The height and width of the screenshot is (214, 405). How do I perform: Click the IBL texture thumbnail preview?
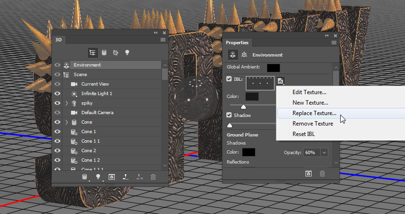[260, 83]
